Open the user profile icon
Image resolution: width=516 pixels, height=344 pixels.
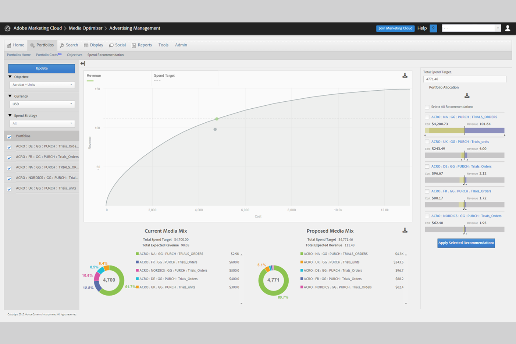click(x=508, y=28)
